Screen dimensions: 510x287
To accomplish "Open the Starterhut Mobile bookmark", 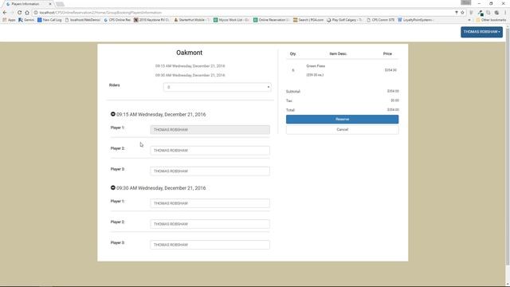I will [x=191, y=20].
